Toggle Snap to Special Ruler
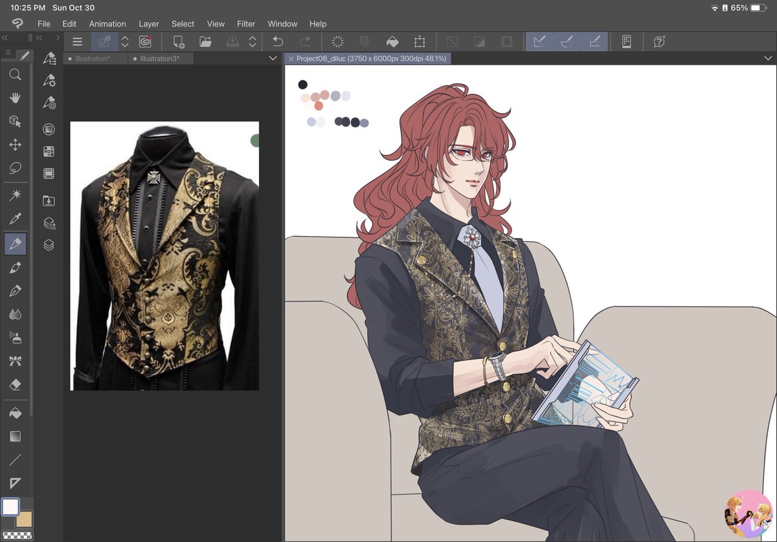The height and width of the screenshot is (542, 777). pos(567,41)
